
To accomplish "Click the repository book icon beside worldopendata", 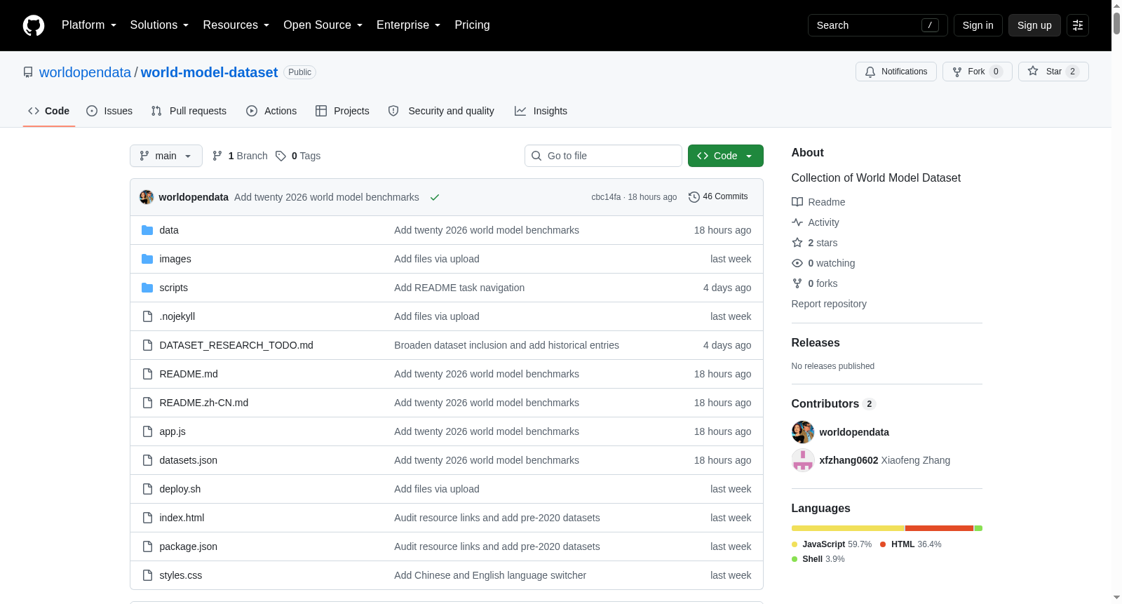I will [x=28, y=72].
